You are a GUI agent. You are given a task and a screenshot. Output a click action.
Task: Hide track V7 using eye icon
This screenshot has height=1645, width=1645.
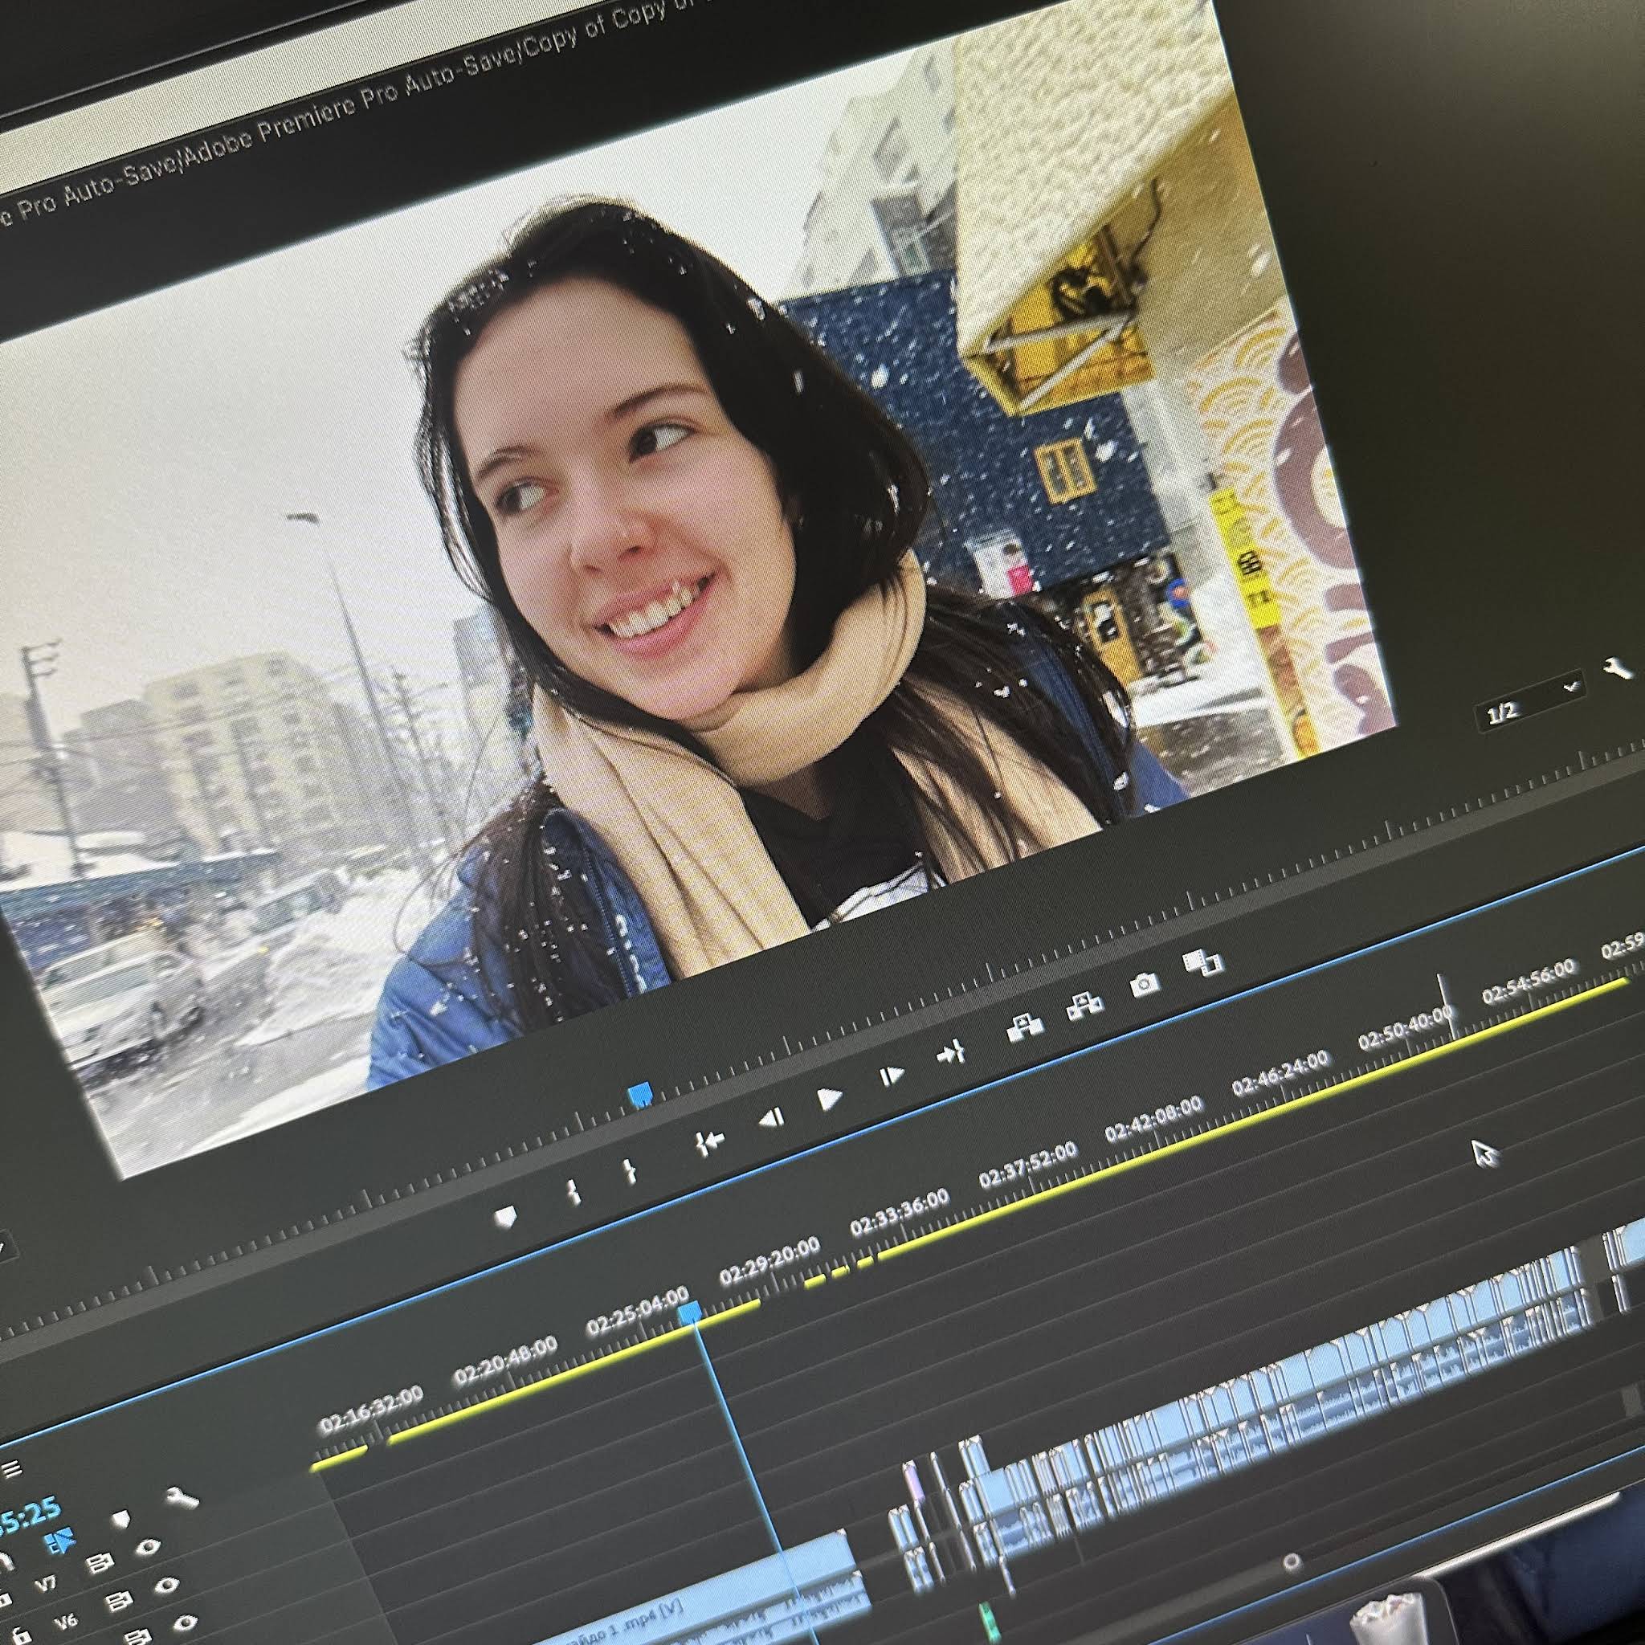pos(148,1546)
